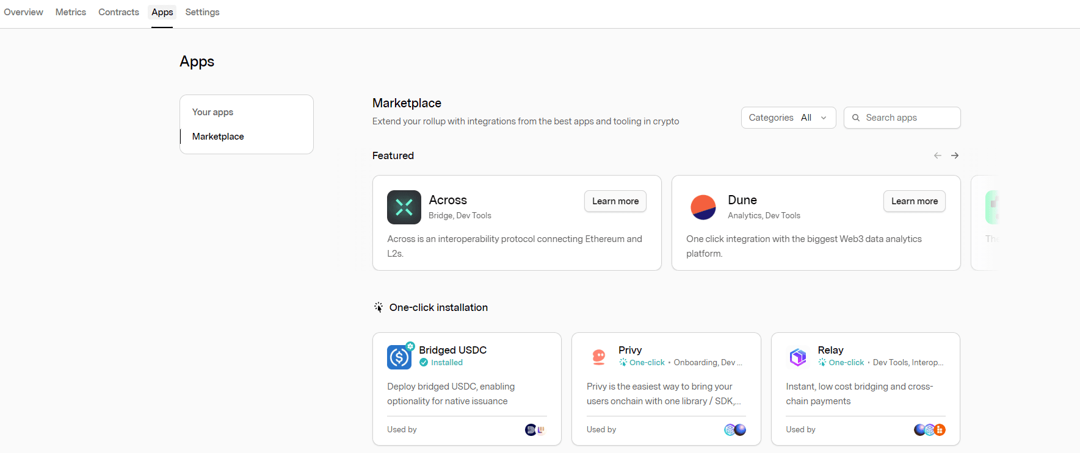The height and width of the screenshot is (453, 1080).
Task: Click the Dune analytics logo icon
Action: click(x=703, y=207)
